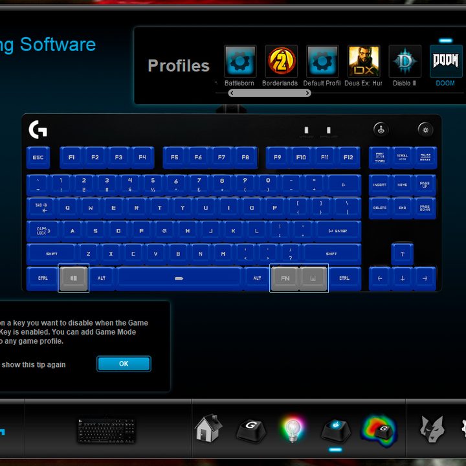Image resolution: width=466 pixels, height=466 pixels.
Task: Disable the spacebar key
Action: pyautogui.click(x=179, y=278)
